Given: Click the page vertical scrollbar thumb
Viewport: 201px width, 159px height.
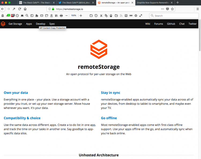Looking at the screenshot, I should coord(200,35).
